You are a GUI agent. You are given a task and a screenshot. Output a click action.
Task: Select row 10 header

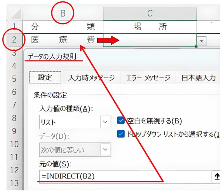14,144
